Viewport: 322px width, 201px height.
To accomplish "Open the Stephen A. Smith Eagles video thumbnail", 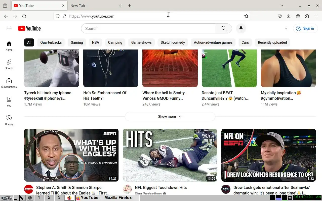I will point(71,155).
